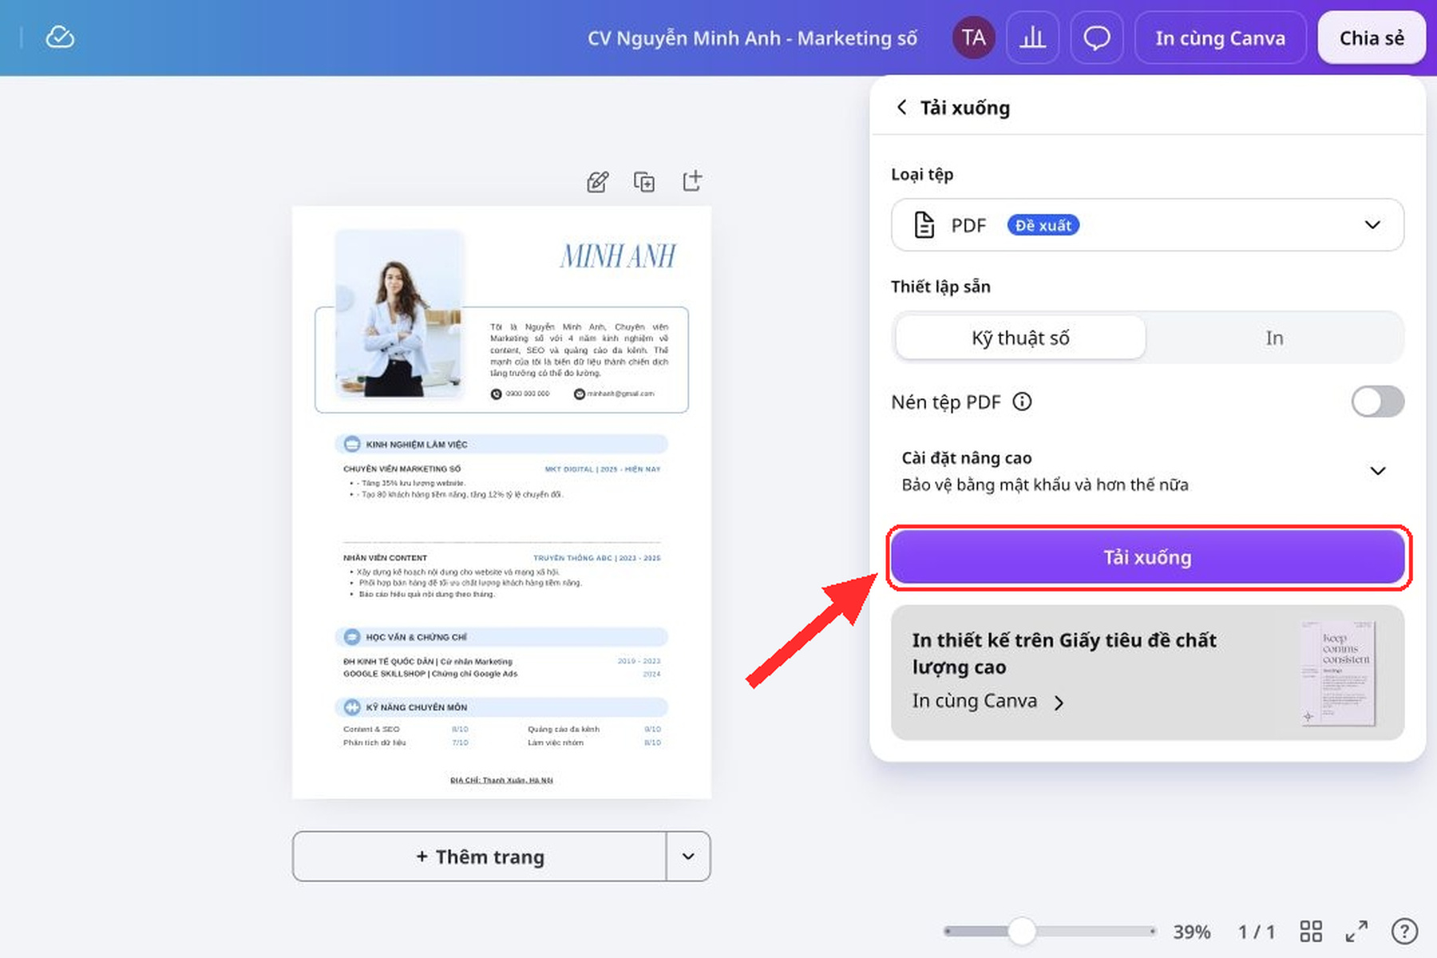The width and height of the screenshot is (1437, 958).
Task: Click the page notes edit icon
Action: coord(597,182)
